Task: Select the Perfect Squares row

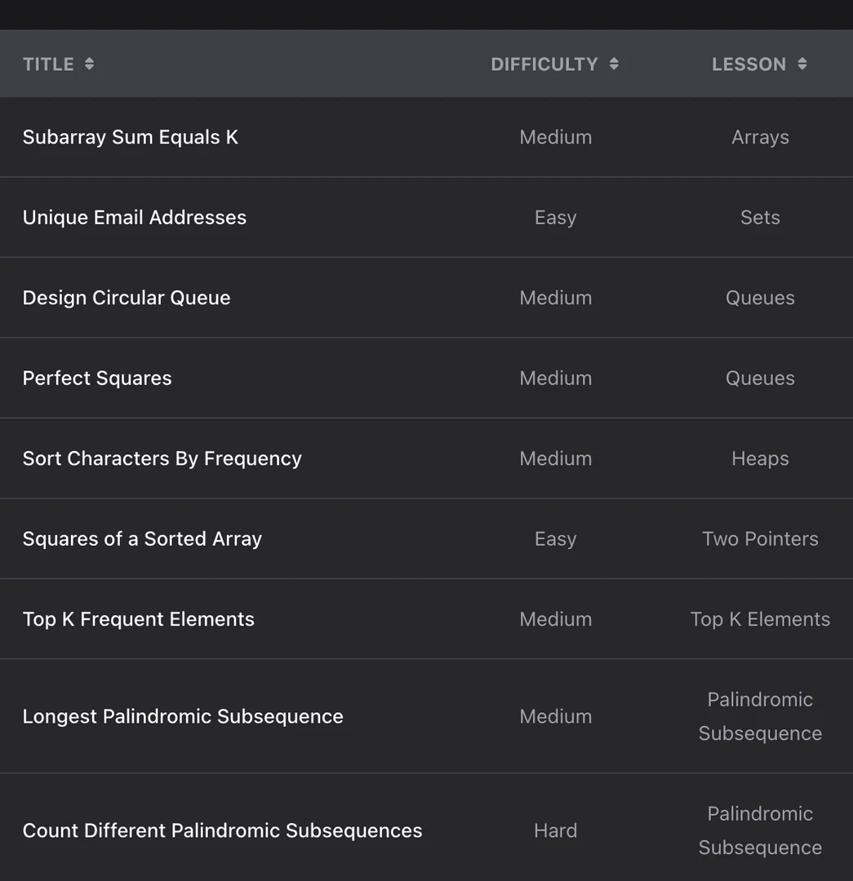Action: click(97, 378)
